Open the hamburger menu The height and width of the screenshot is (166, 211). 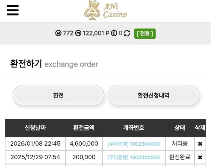(13, 10)
